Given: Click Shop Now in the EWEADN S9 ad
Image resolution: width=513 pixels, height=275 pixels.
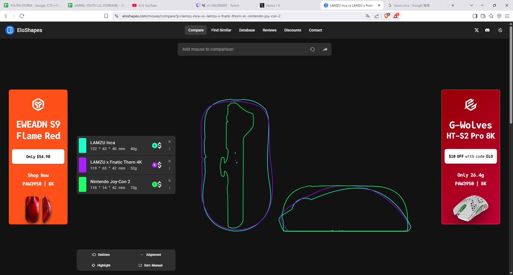Looking at the screenshot, I should coord(38,175).
